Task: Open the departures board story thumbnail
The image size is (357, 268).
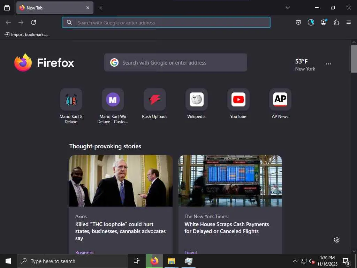Action: [x=230, y=181]
